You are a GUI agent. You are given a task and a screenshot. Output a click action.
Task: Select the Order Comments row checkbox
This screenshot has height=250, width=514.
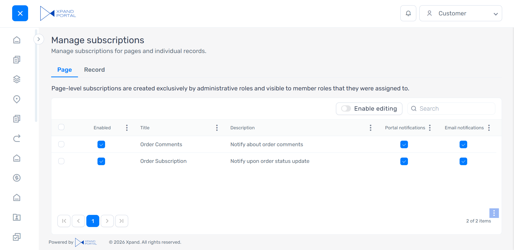61,144
